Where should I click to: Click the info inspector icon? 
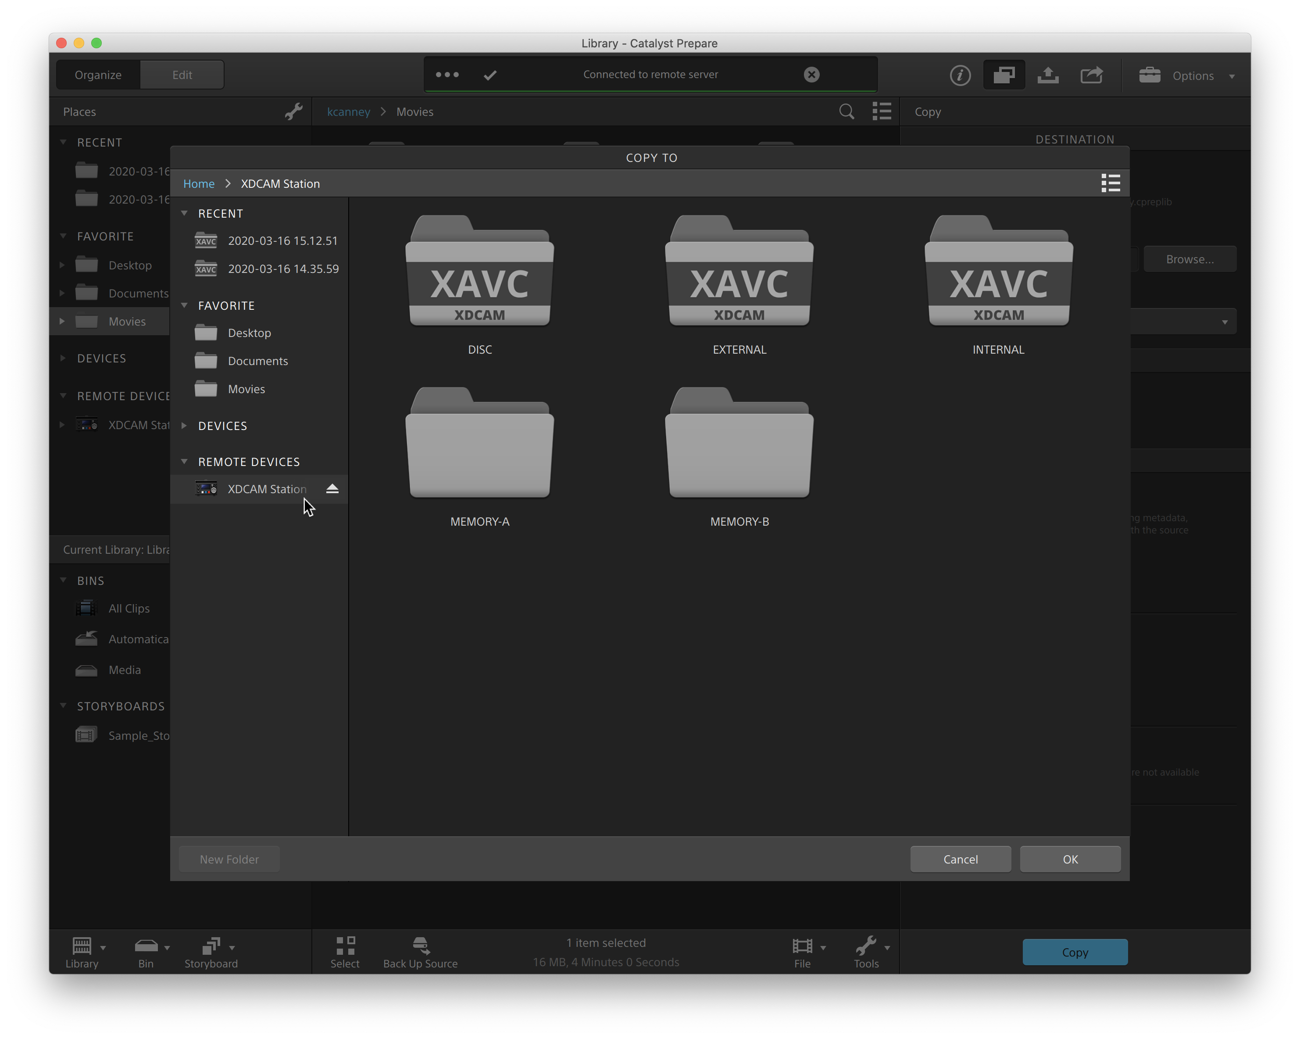click(x=960, y=75)
